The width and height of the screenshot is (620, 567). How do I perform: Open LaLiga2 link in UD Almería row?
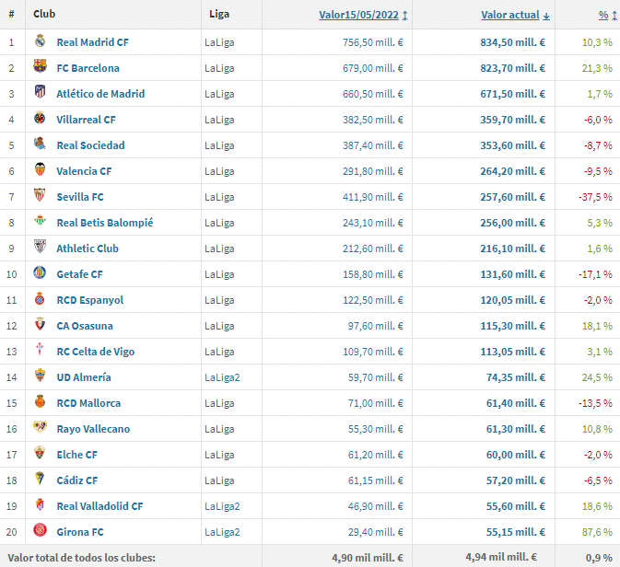coord(222,377)
